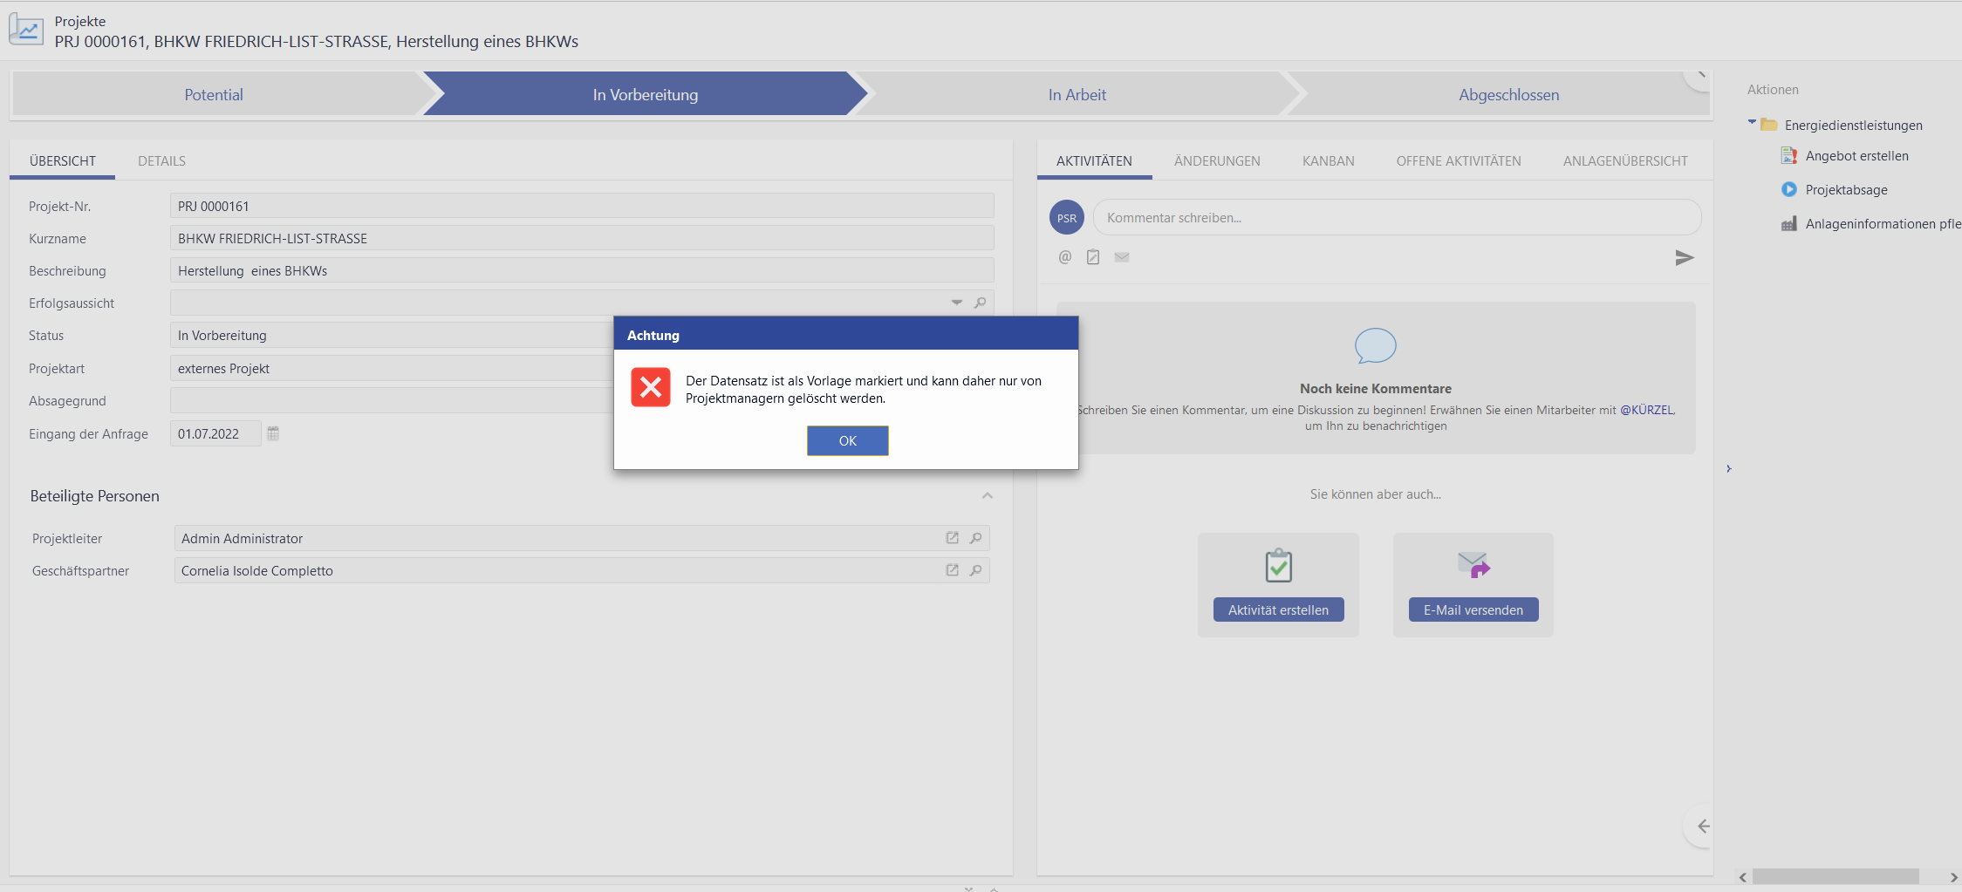The width and height of the screenshot is (1962, 892).
Task: Click the horizontal scrollbar in actions panel
Action: point(1835,876)
